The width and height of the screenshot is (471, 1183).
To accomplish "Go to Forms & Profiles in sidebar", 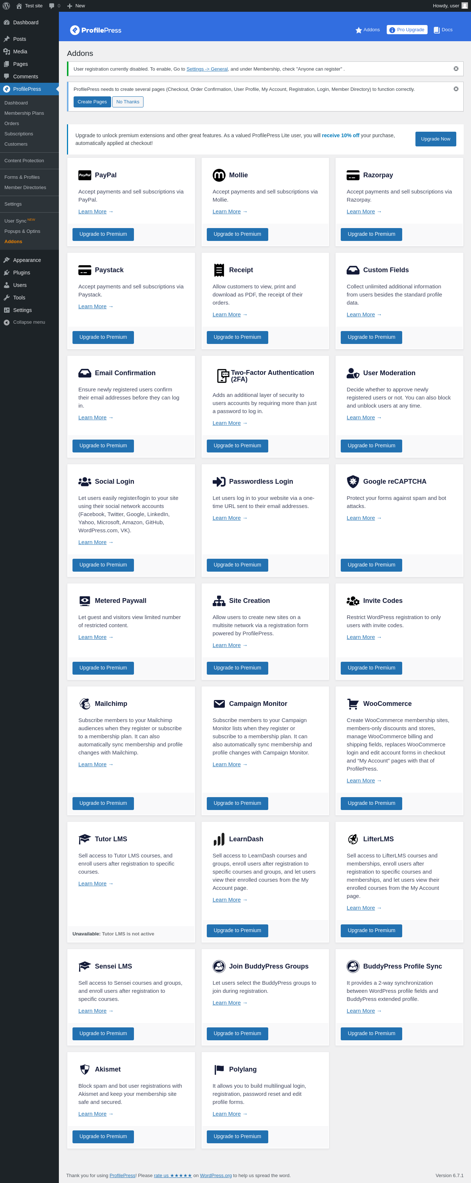I will [22, 177].
